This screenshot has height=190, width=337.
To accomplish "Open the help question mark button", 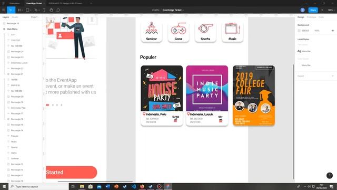I will [330, 176].
